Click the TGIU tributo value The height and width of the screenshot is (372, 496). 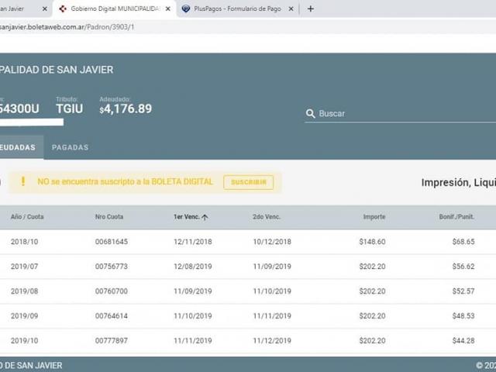click(70, 108)
